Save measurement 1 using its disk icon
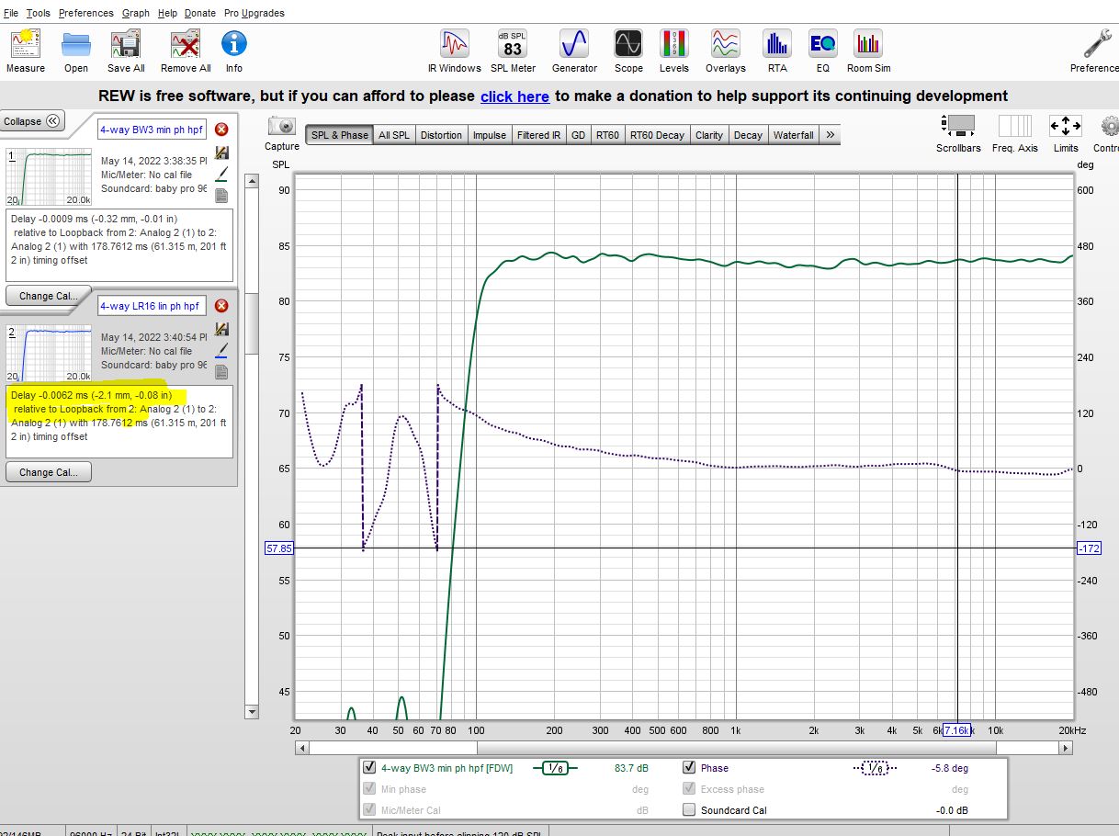 (221, 153)
